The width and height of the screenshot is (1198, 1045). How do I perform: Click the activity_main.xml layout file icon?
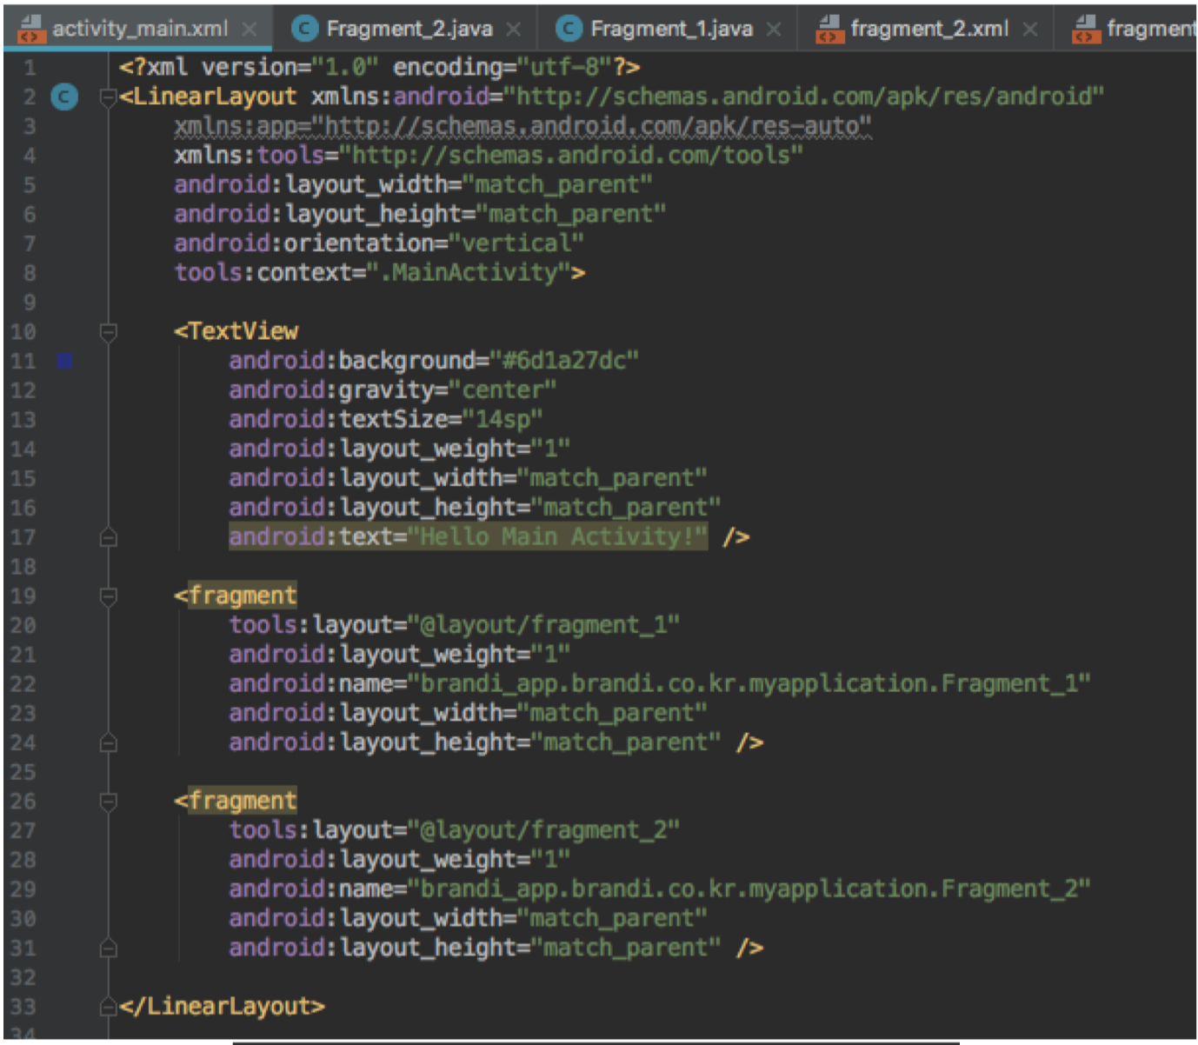pyautogui.click(x=31, y=29)
